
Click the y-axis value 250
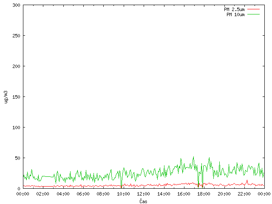[x=16, y=36]
